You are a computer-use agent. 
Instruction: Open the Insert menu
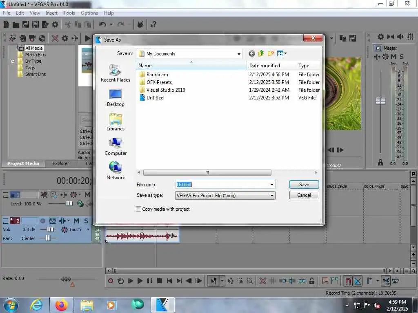click(x=51, y=13)
